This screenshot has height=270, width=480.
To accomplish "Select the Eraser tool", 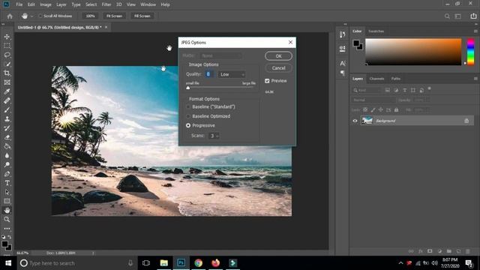I will click(x=7, y=137).
